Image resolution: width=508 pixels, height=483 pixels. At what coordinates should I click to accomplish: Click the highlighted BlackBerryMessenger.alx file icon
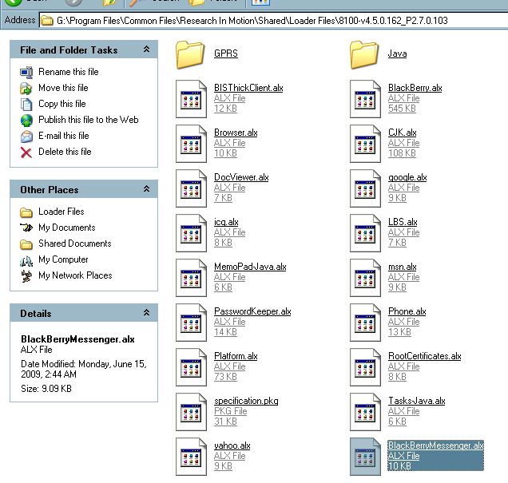pos(366,456)
